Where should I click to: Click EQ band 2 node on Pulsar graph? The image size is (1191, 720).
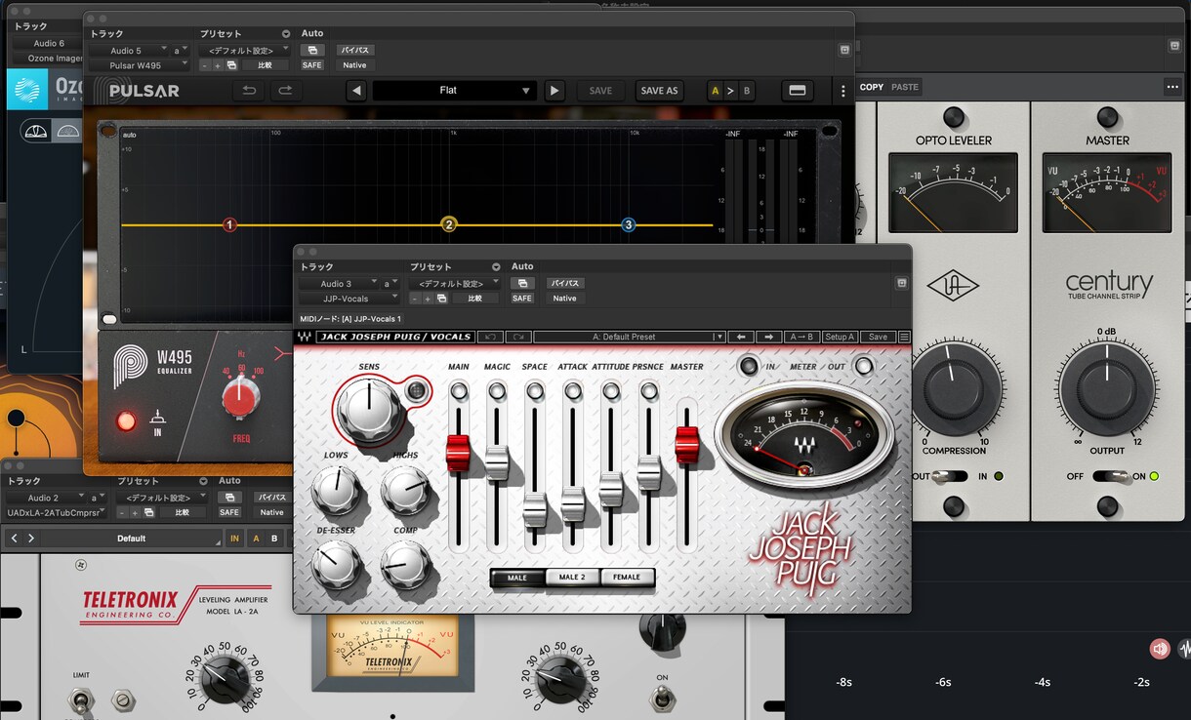pyautogui.click(x=449, y=224)
